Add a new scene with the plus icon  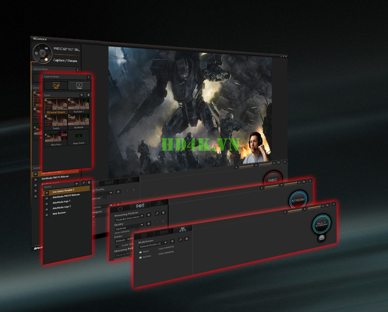(x=82, y=95)
